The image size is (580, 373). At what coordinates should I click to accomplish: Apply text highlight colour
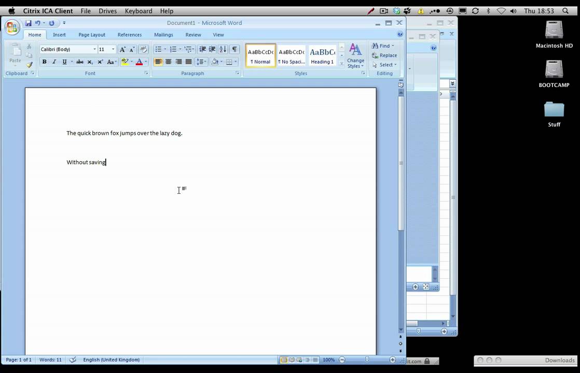pyautogui.click(x=125, y=62)
